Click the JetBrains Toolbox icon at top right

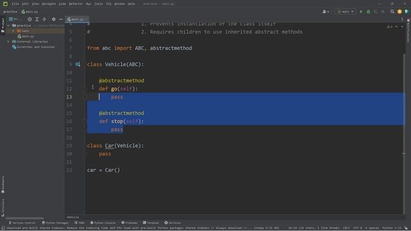(407, 12)
